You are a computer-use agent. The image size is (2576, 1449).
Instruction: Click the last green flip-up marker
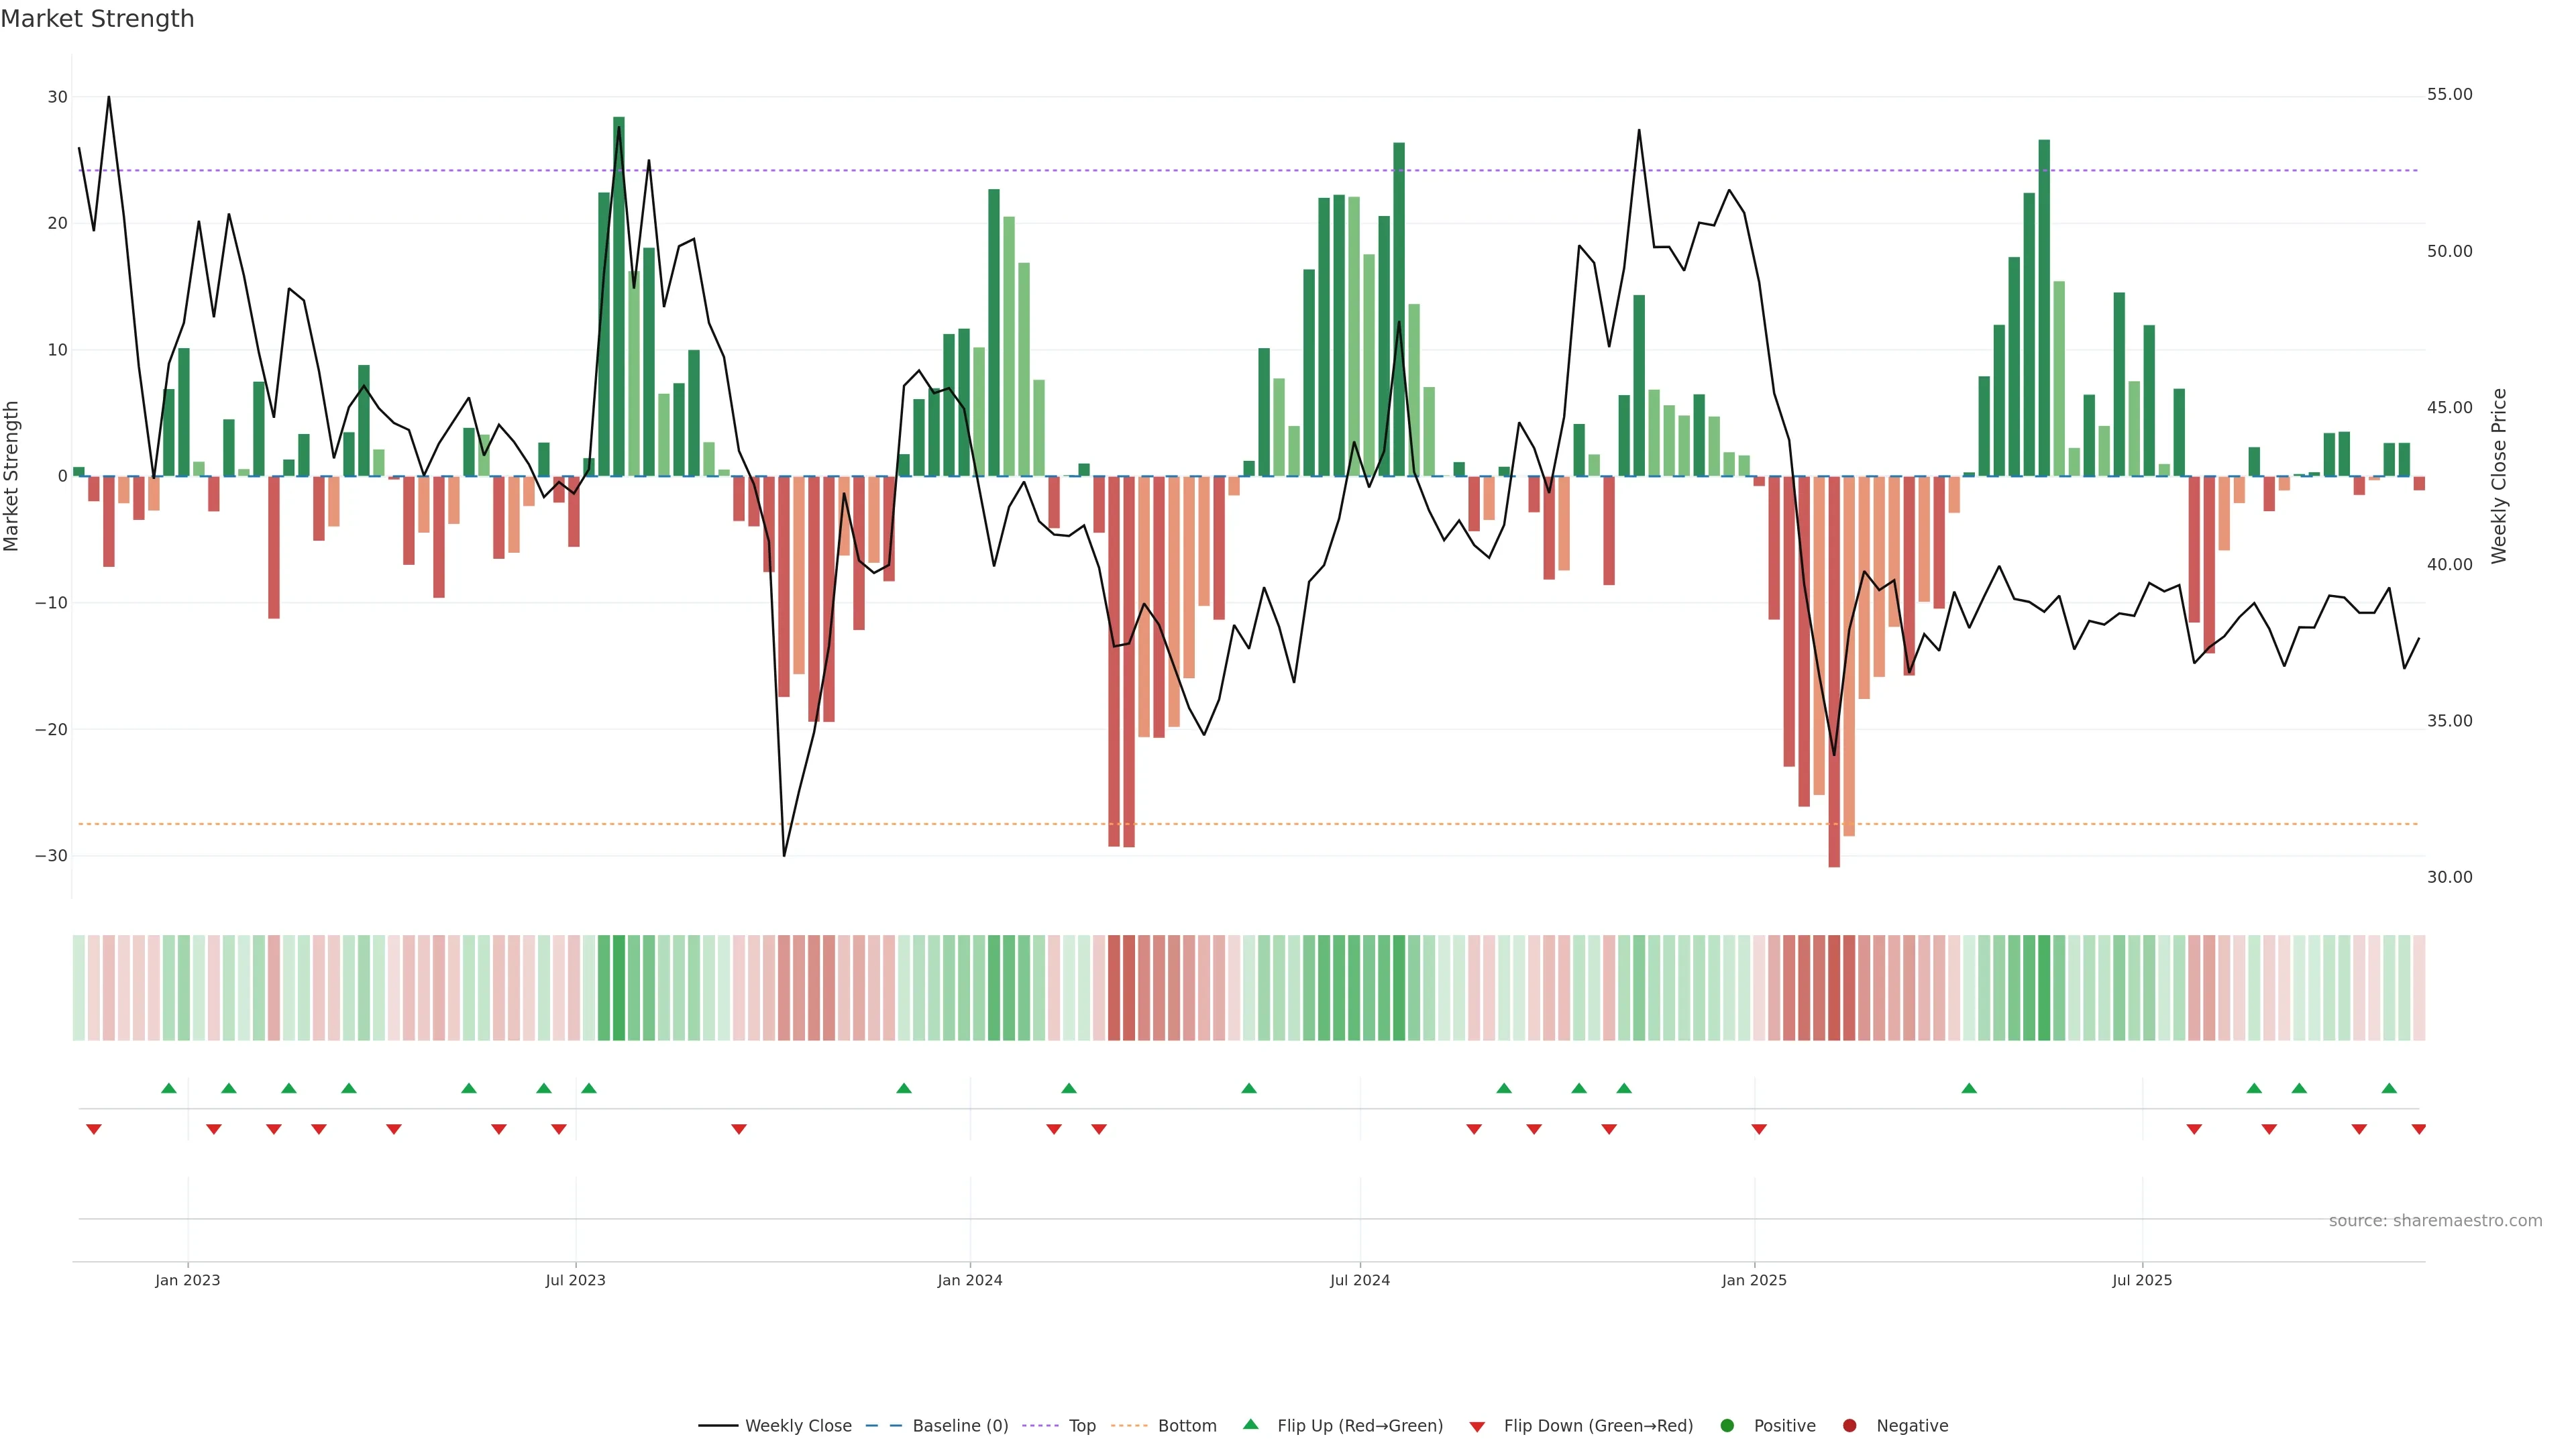click(x=2389, y=1088)
